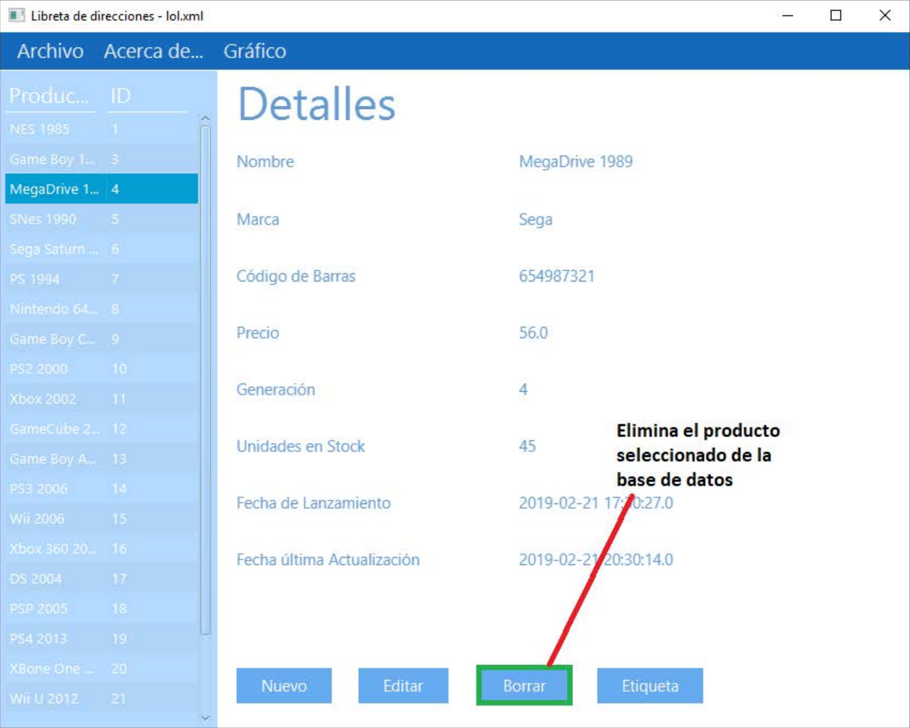Click the Editar button
Image resolution: width=910 pixels, height=728 pixels.
click(403, 686)
